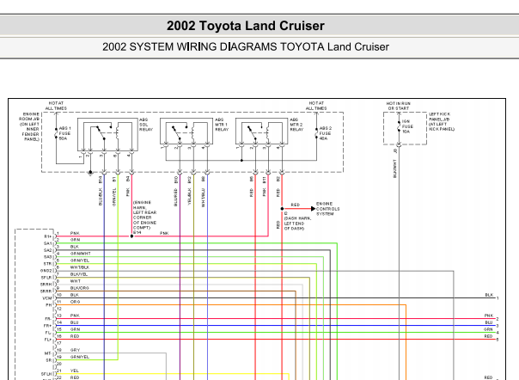519x380 pixels.
Task: Select the "YEL" wire label at pin 21
Action: point(75,371)
